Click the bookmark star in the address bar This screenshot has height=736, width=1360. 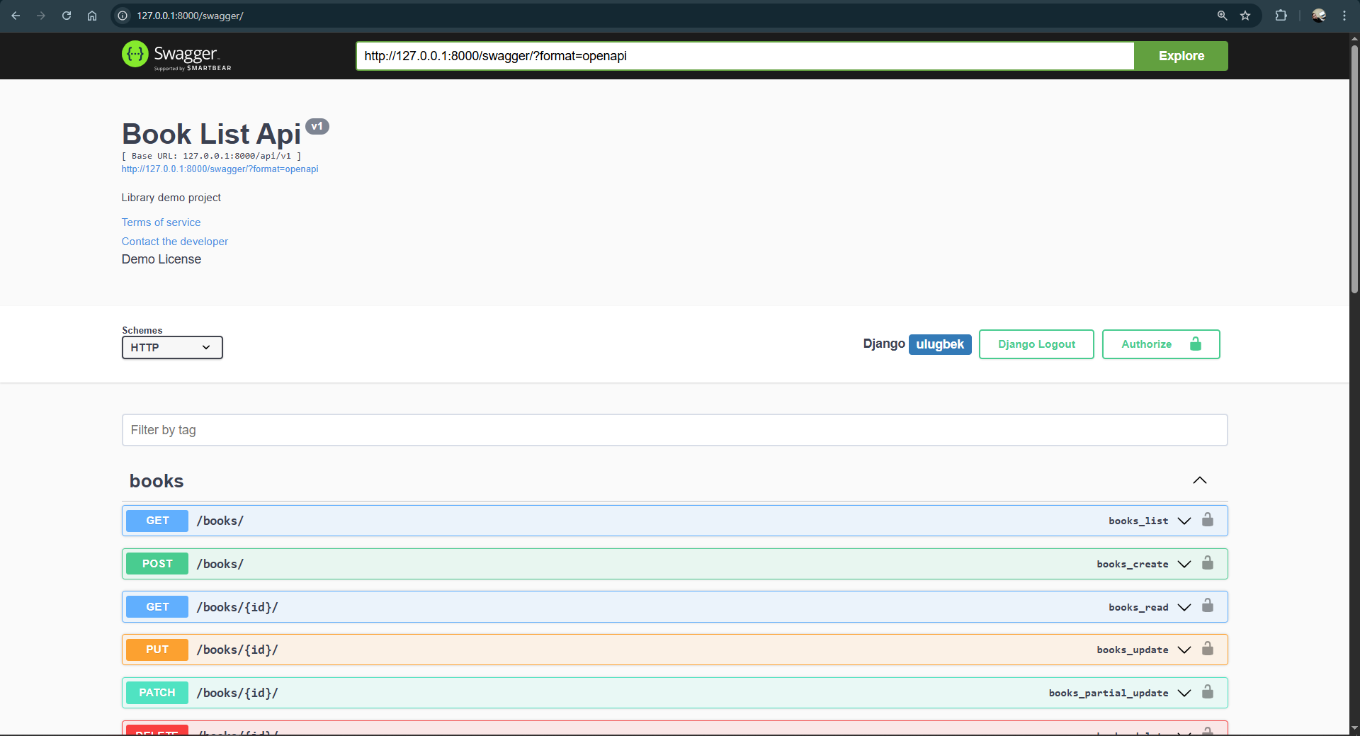(x=1245, y=15)
